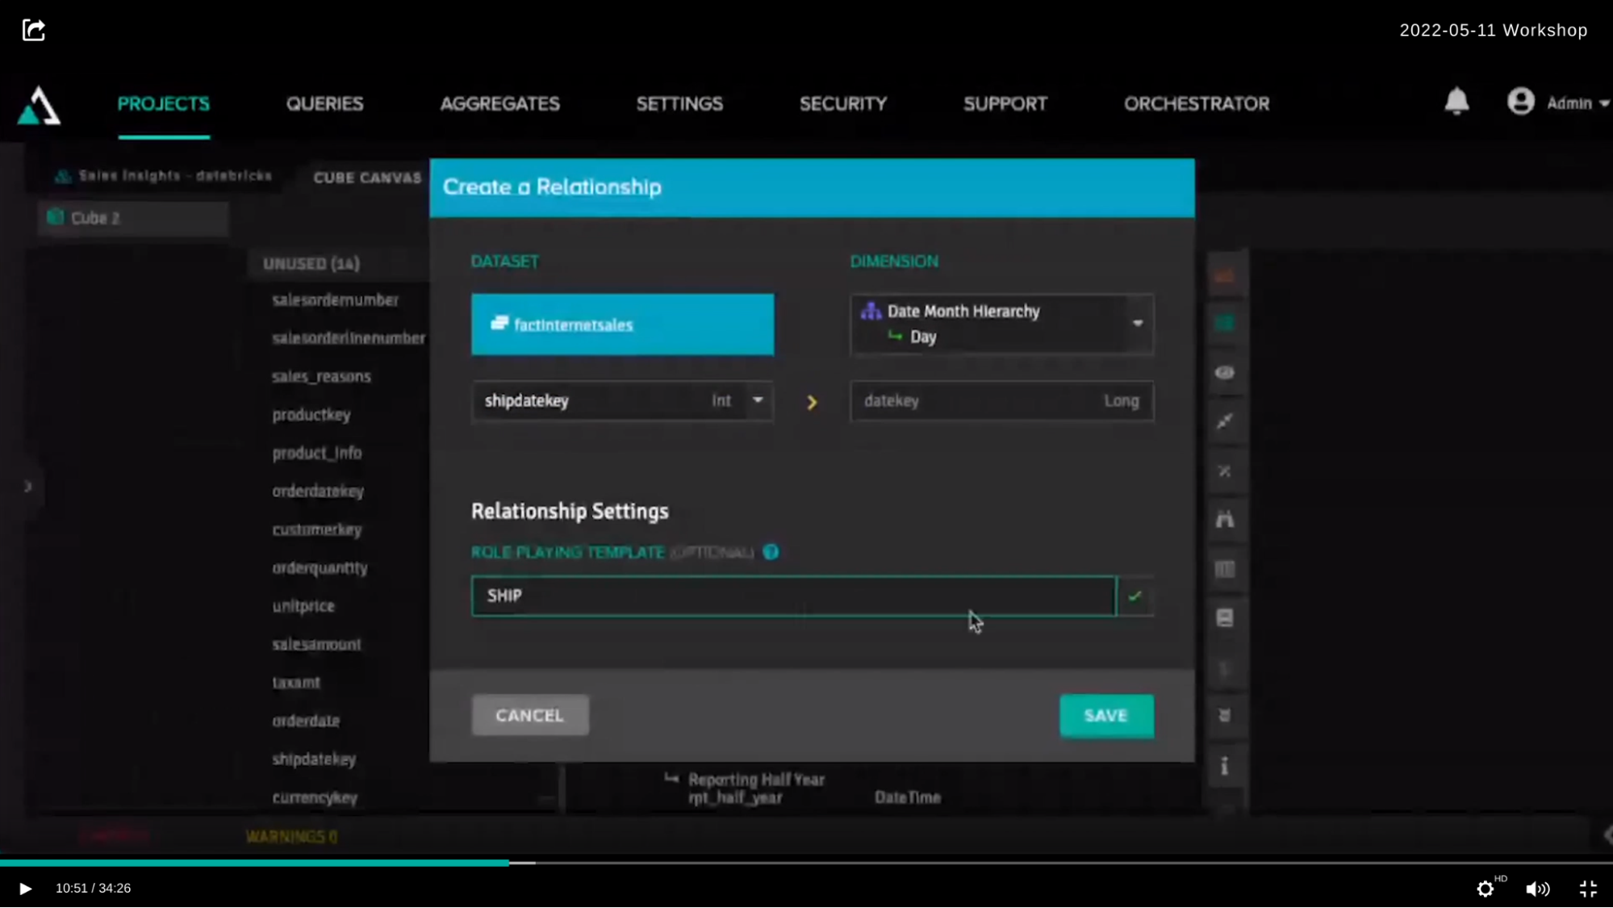Screen dimensions: 1613x908
Task: Switch to the Aggregates tab
Action: point(499,103)
